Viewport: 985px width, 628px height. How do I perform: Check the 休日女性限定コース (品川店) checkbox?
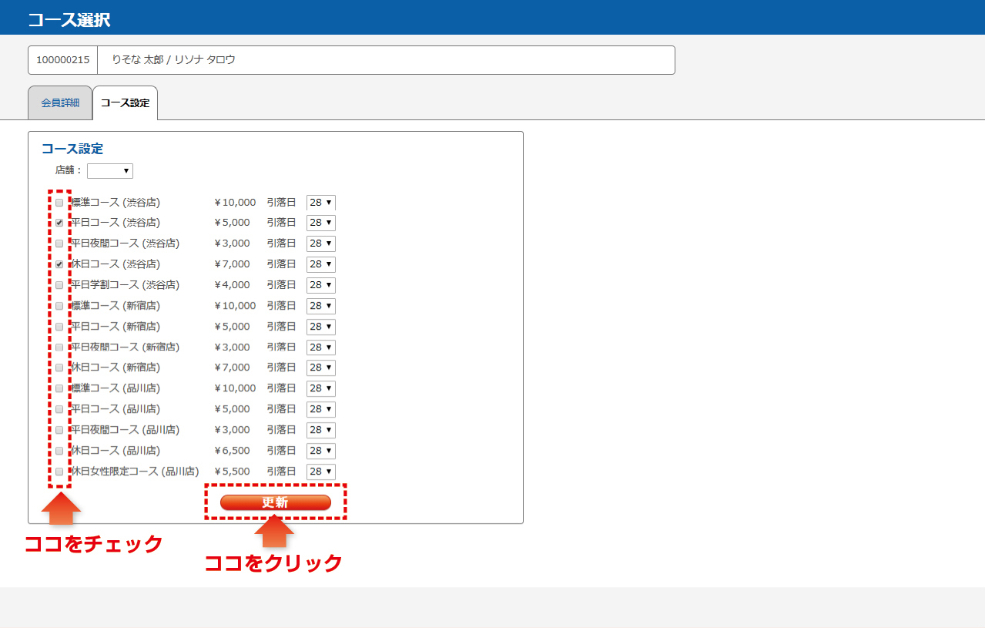click(x=59, y=472)
